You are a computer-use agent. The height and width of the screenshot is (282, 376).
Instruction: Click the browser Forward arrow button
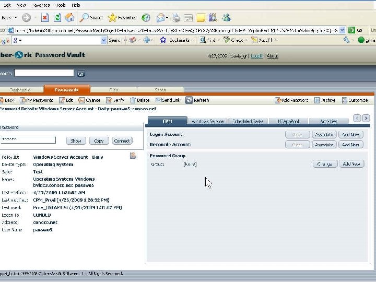pyautogui.click(x=27, y=18)
